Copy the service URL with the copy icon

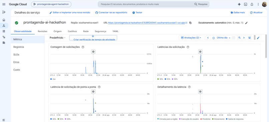pos(190,23)
